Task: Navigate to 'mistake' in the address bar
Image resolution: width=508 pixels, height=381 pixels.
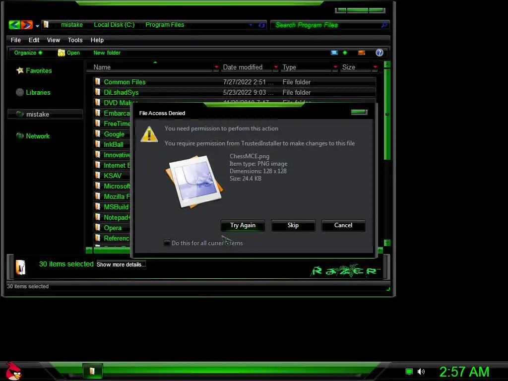Action: click(x=71, y=25)
